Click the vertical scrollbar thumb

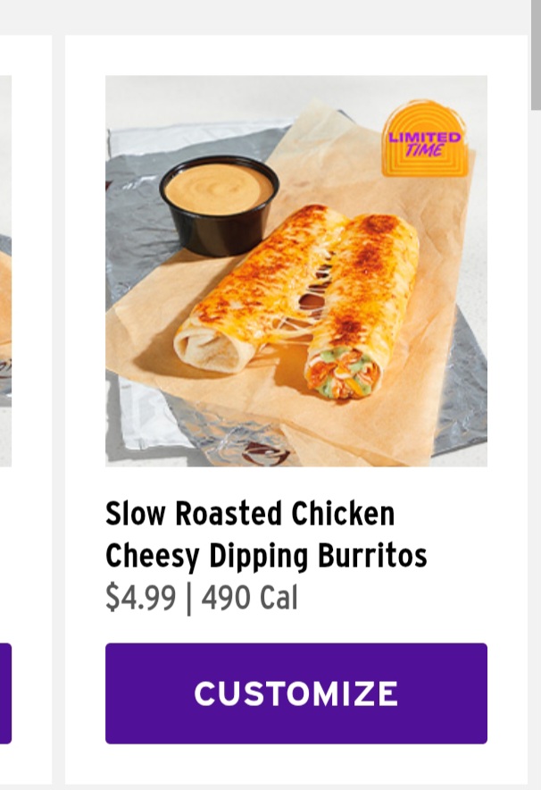coord(536,55)
